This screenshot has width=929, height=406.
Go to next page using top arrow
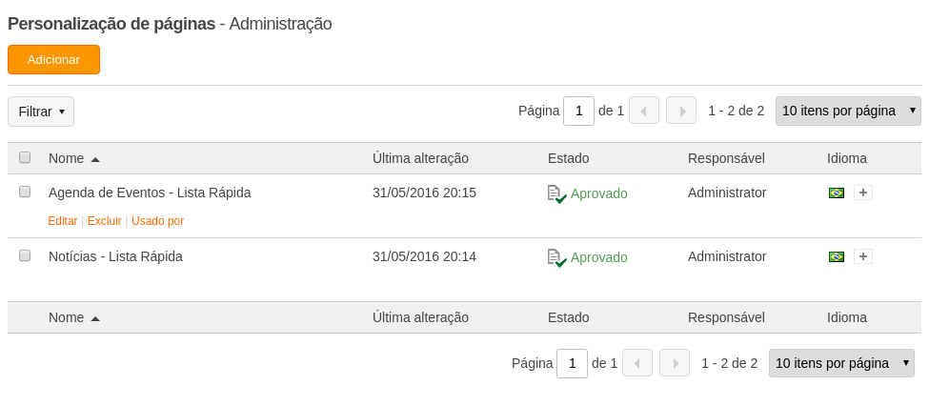point(681,111)
